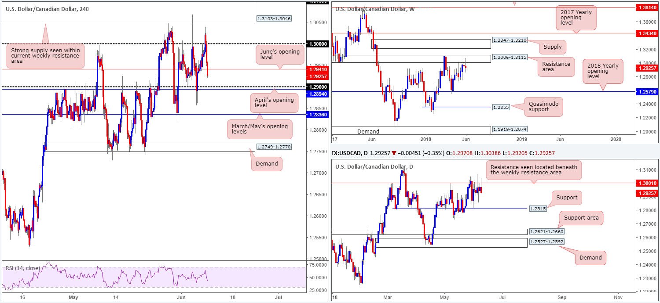Click the 2017 Yearly opening level callout
660x303 pixels.
pos(575,18)
